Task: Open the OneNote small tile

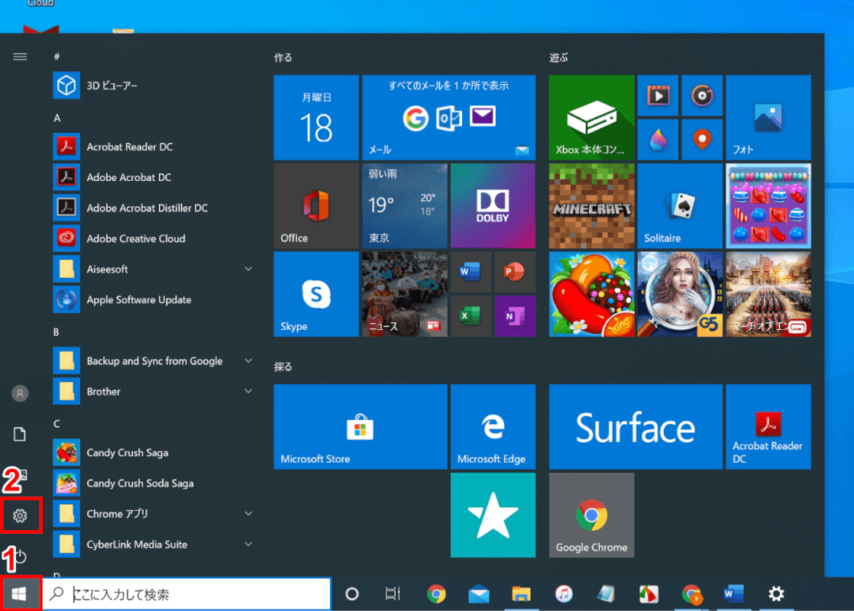Action: click(x=515, y=316)
